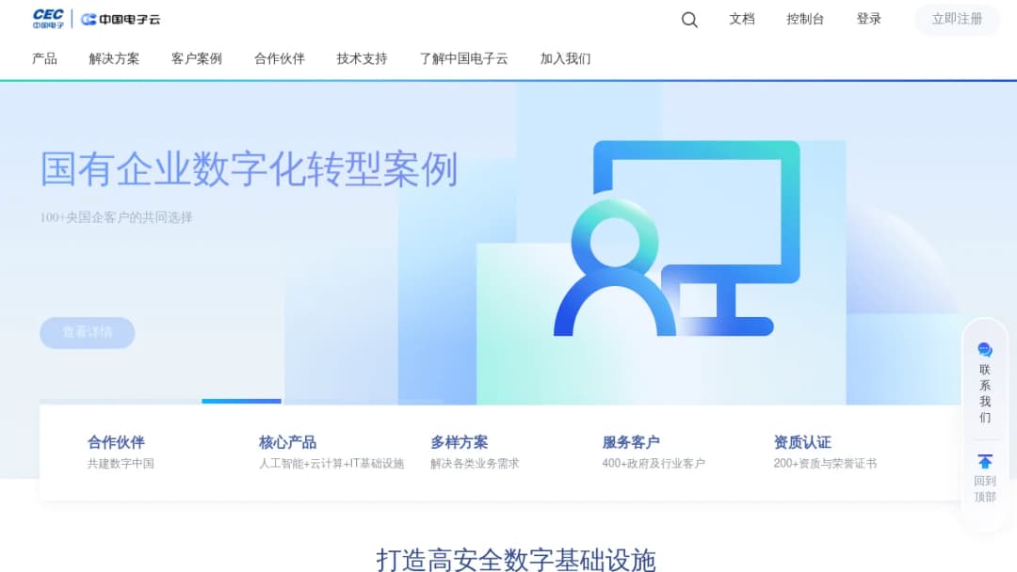This screenshot has height=572, width=1017.
Task: Click the 登录 link
Action: tap(869, 19)
